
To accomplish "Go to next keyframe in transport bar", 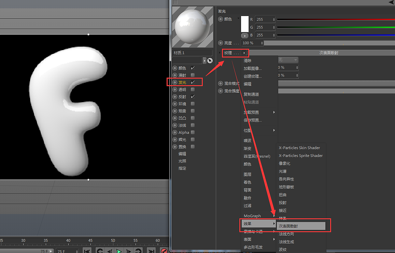I will pyautogui.click(x=138, y=251).
